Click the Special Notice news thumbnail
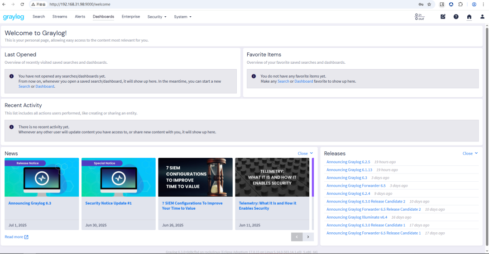 (x=119, y=177)
